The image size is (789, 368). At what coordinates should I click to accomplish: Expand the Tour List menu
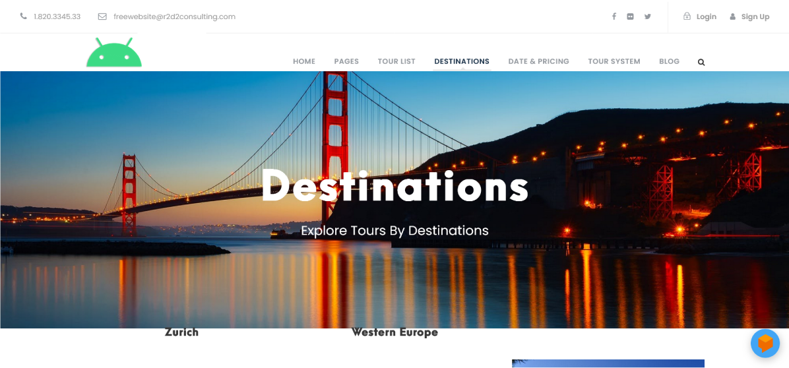point(396,61)
